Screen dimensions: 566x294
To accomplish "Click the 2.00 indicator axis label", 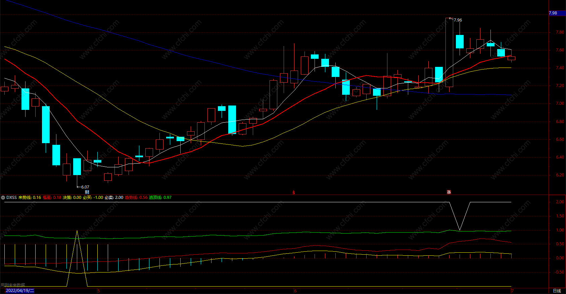I will [x=560, y=202].
